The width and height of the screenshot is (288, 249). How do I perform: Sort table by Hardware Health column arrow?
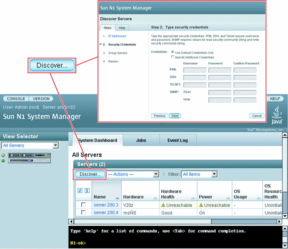[193, 198]
